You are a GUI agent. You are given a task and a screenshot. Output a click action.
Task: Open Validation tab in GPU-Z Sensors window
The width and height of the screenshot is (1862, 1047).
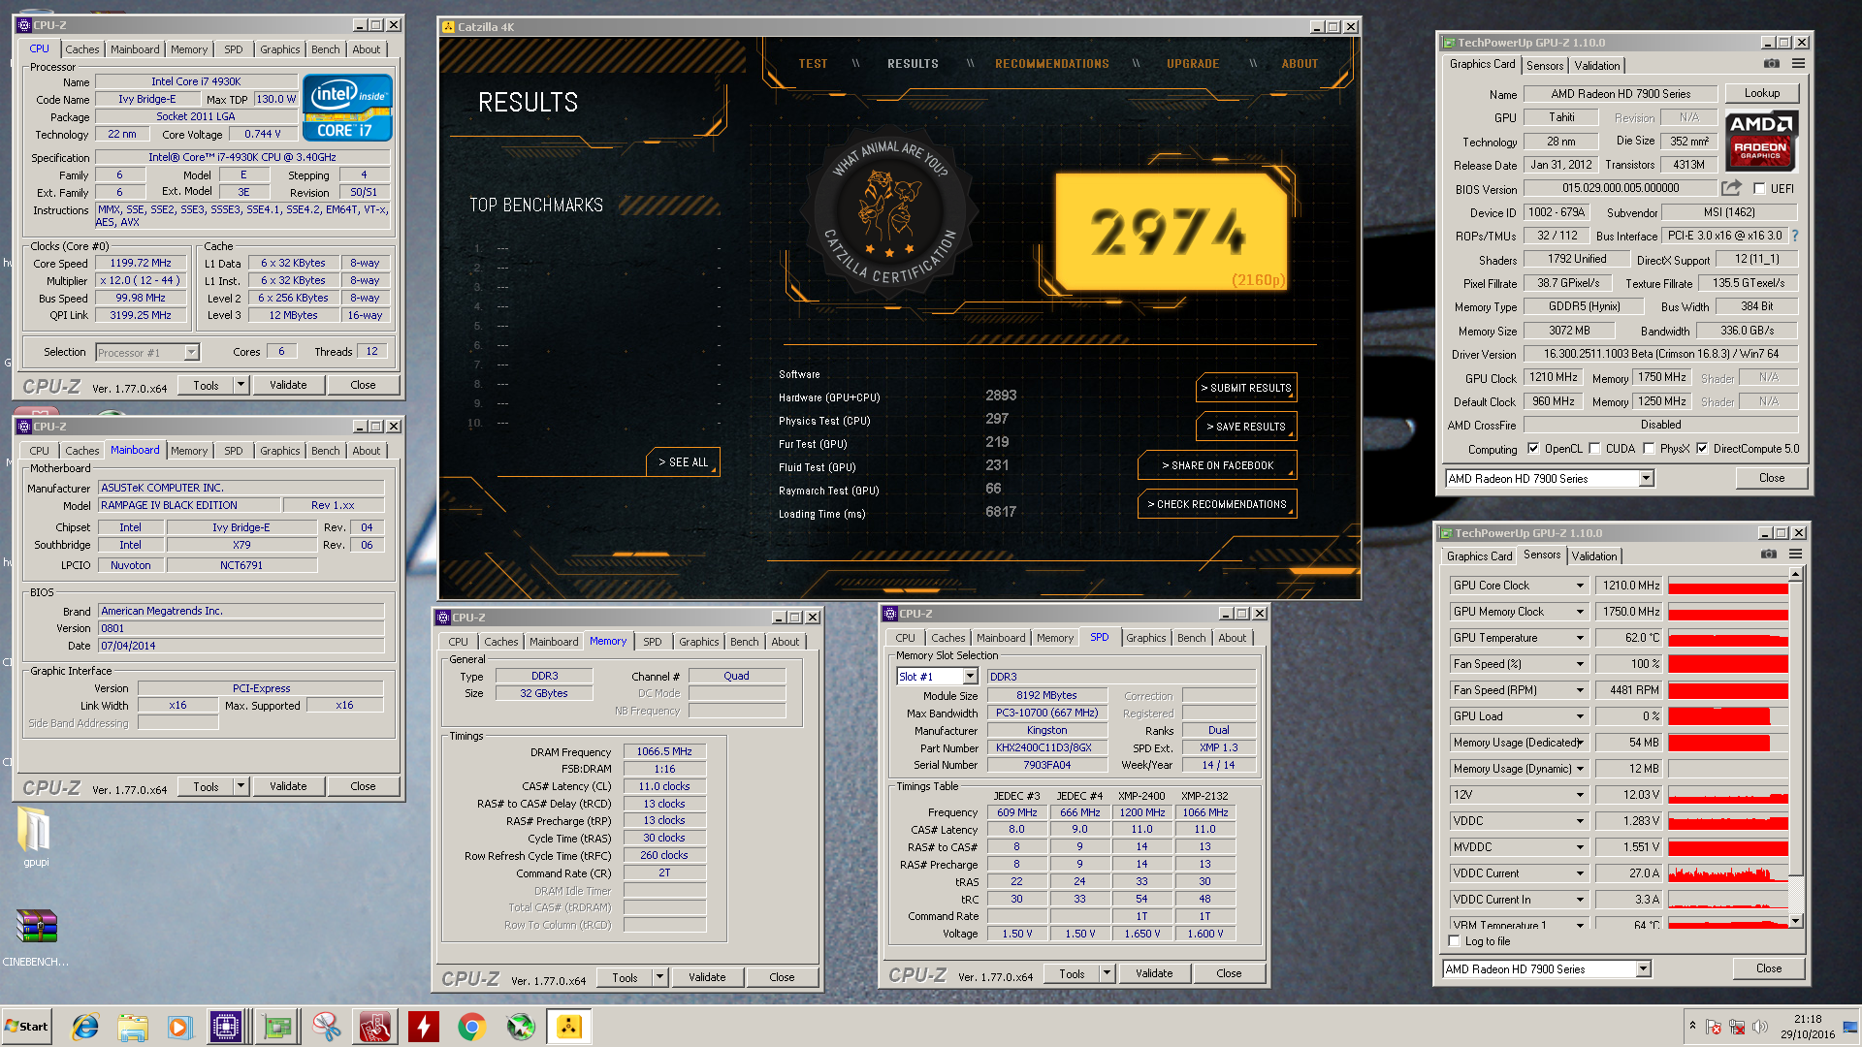(x=1594, y=556)
